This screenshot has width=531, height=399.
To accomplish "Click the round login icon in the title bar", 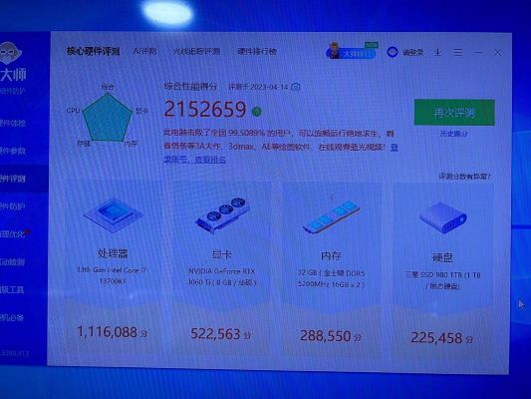I will pyautogui.click(x=393, y=52).
